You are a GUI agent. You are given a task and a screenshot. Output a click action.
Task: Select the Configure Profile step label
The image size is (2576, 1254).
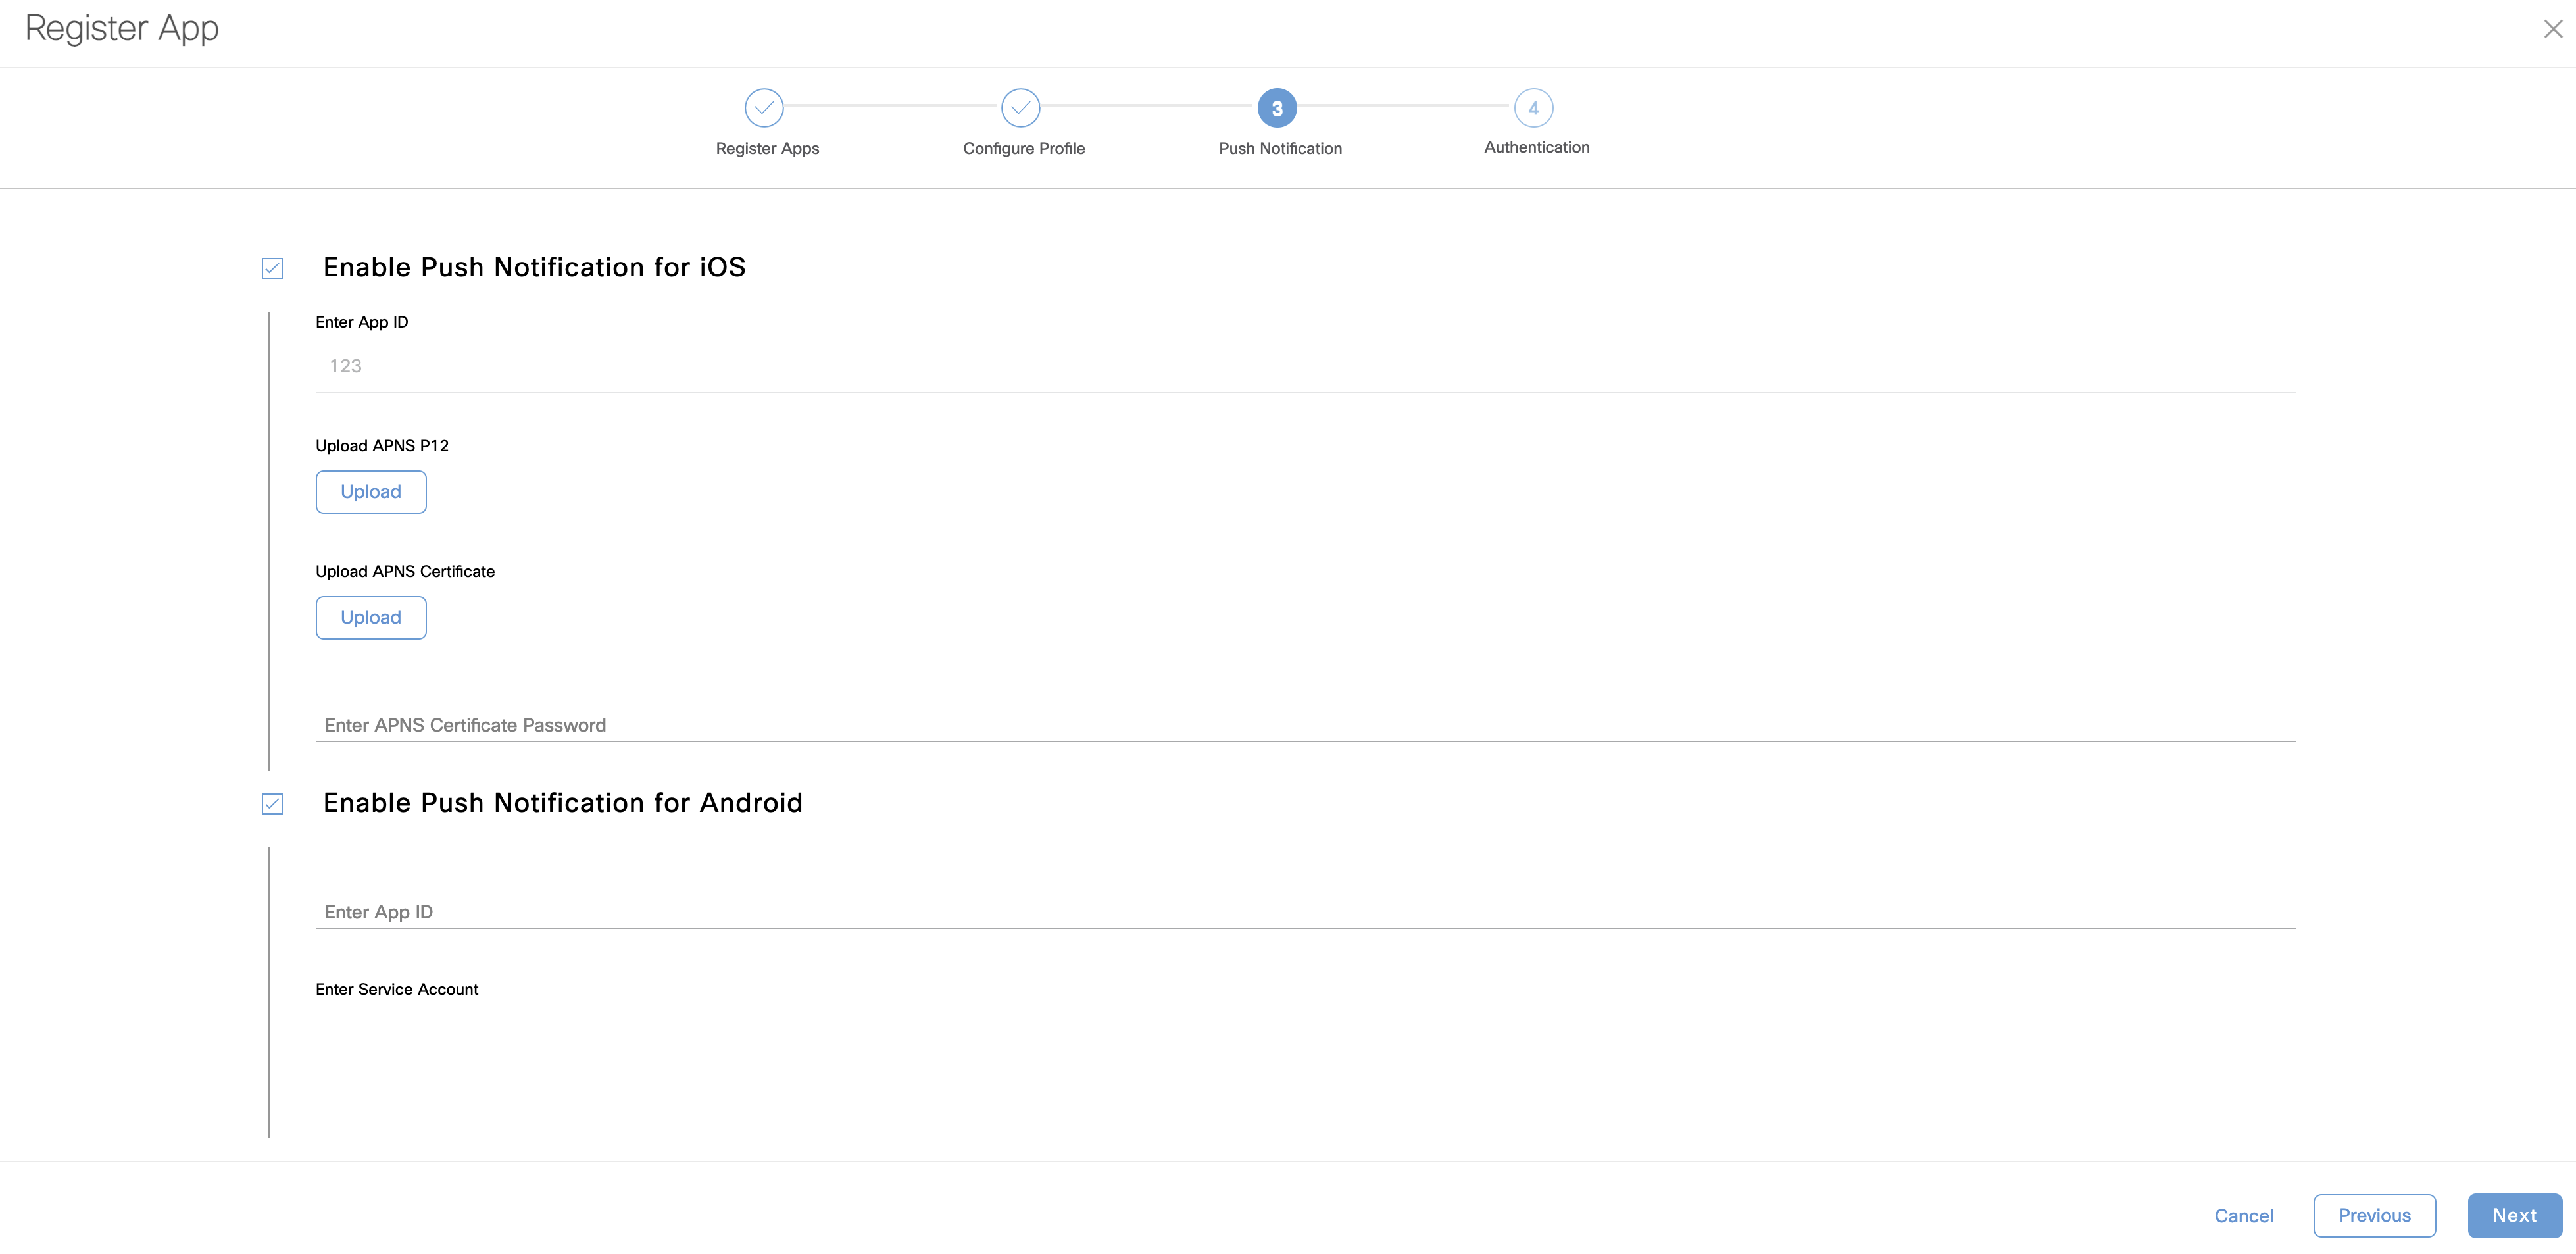tap(1023, 148)
